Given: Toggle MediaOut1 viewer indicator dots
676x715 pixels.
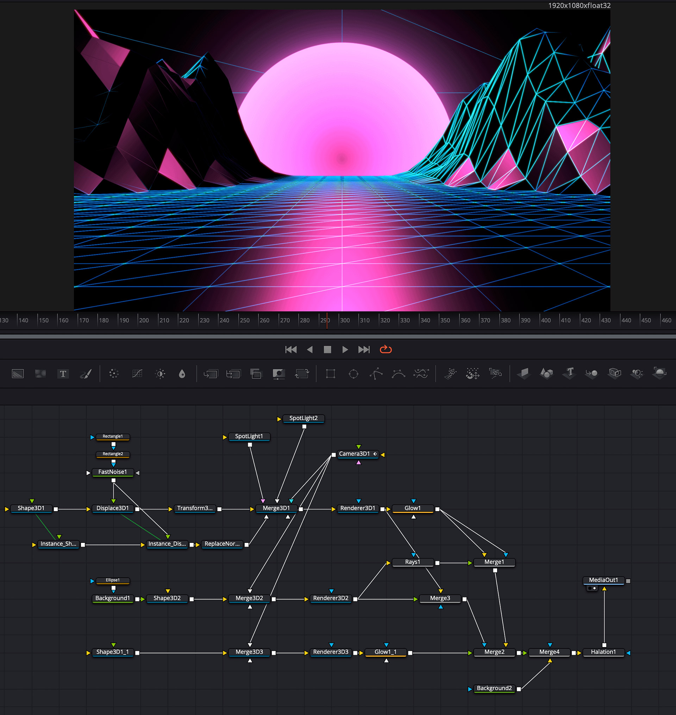Looking at the screenshot, I should tap(592, 588).
